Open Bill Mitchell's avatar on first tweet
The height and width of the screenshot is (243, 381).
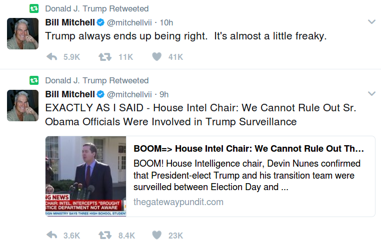pos(22,33)
